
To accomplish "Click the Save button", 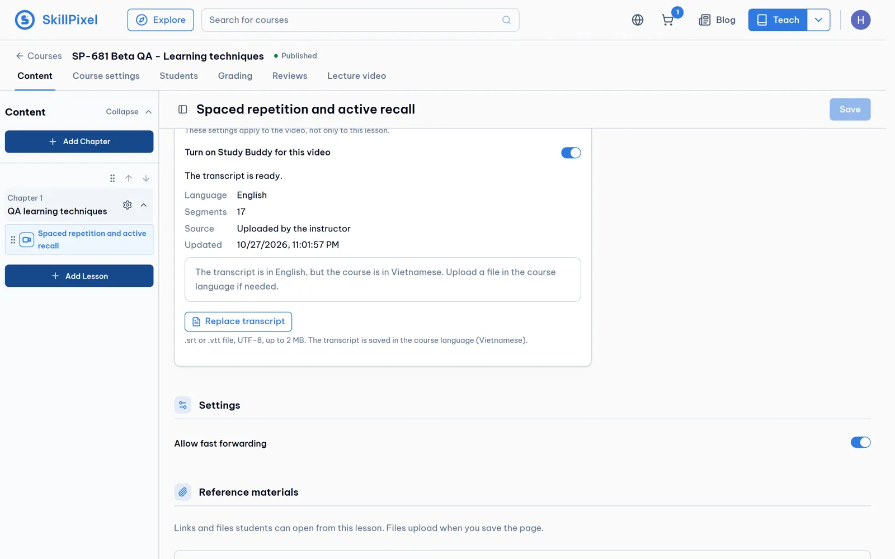I will tap(850, 110).
